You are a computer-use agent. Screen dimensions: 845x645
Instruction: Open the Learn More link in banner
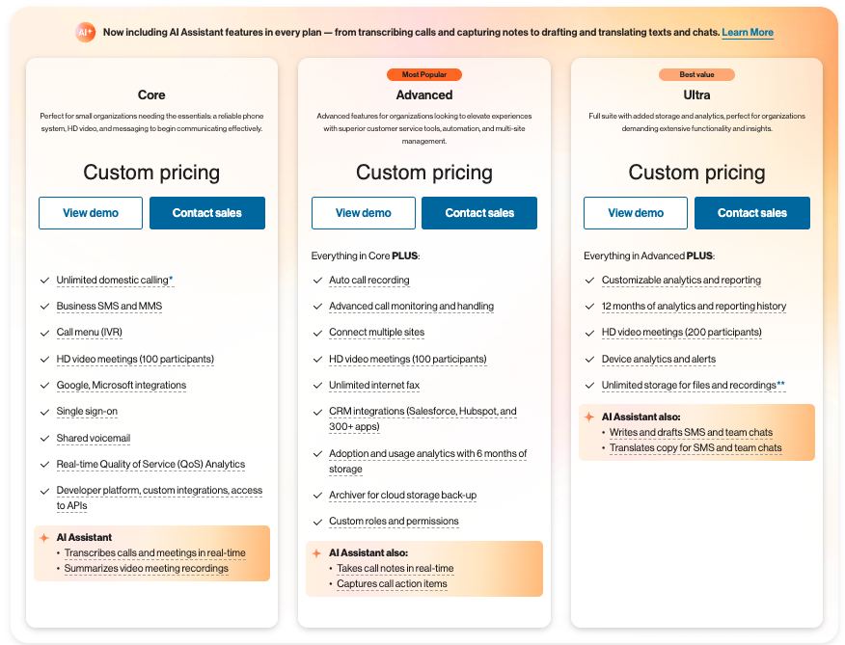748,33
